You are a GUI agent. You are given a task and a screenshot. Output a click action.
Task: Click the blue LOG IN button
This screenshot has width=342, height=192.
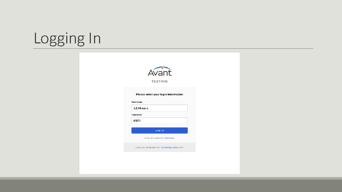click(160, 130)
